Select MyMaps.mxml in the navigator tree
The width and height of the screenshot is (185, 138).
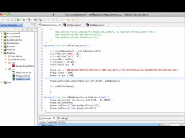(21, 76)
